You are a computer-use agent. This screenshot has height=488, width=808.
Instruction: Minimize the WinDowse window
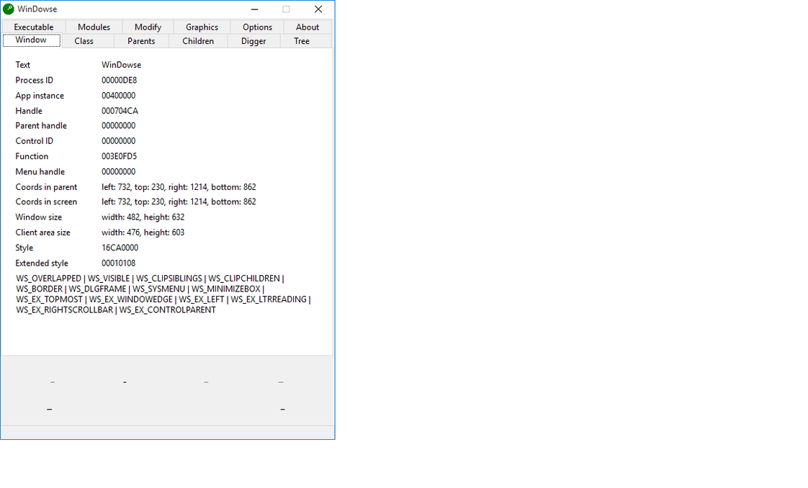(254, 9)
